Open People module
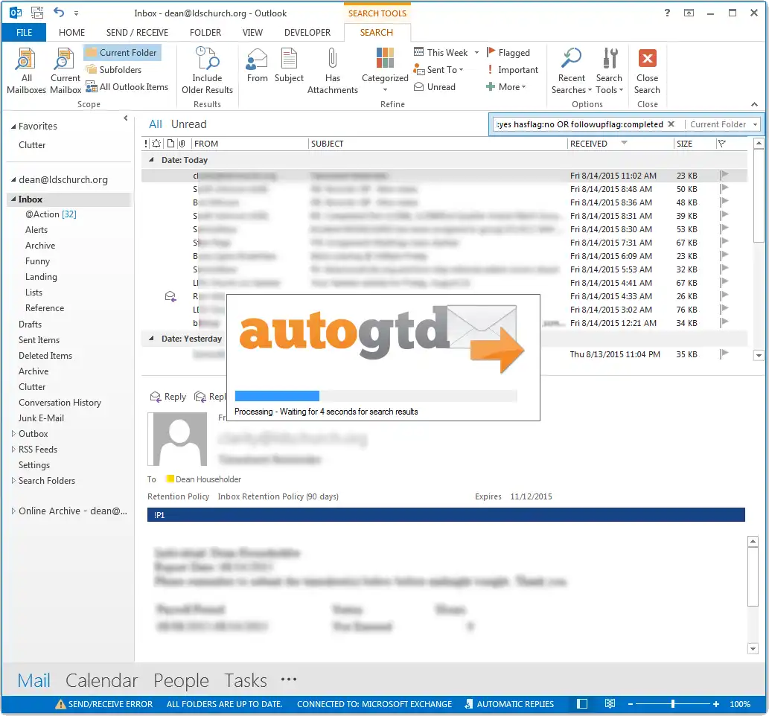The height and width of the screenshot is (716, 769). coord(181,681)
